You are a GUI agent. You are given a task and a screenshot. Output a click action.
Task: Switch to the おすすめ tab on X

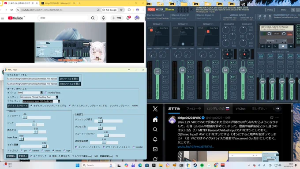[x=174, y=109]
